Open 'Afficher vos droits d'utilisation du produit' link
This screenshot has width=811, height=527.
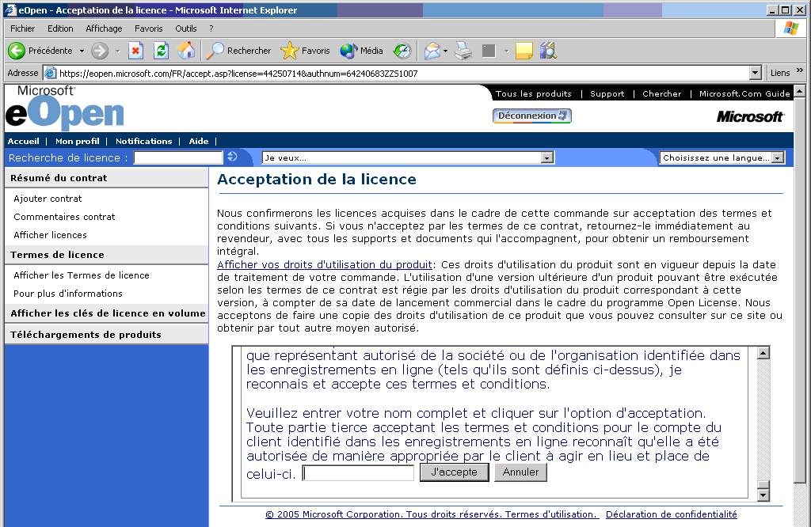(x=324, y=264)
